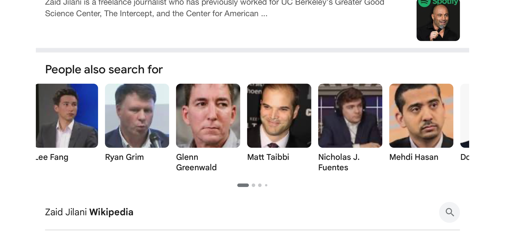The height and width of the screenshot is (232, 505).
Task: Click the Lee Fang name label
Action: [53, 157]
